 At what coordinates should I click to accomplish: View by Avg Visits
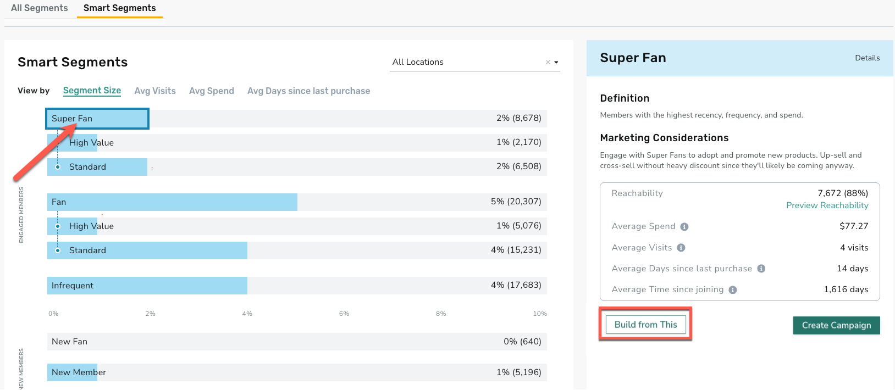[155, 91]
